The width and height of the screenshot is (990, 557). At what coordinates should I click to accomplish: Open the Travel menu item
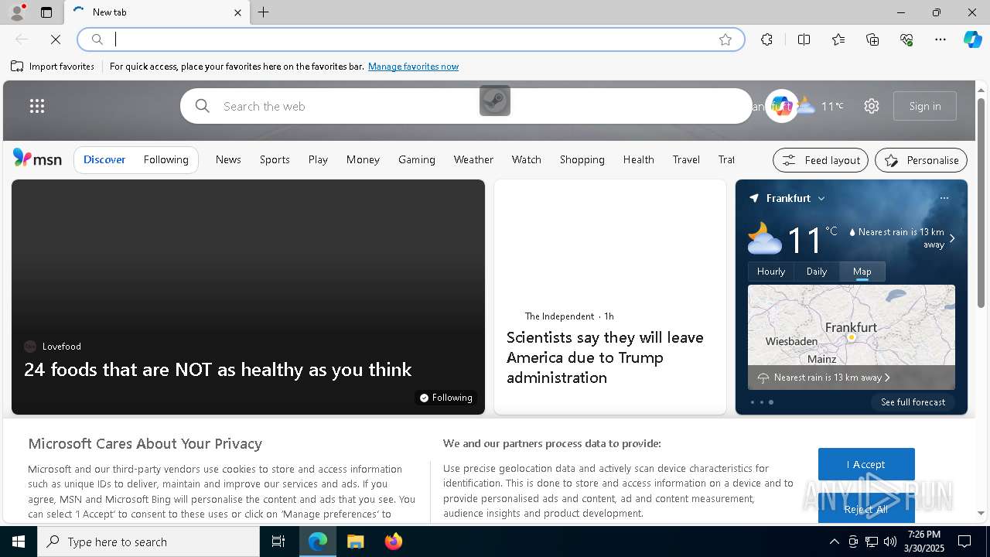[686, 159]
